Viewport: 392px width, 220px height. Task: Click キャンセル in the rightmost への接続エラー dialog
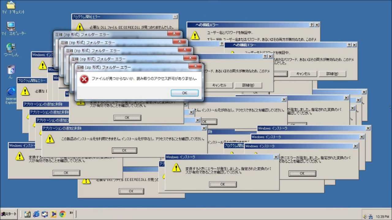pos(303,74)
